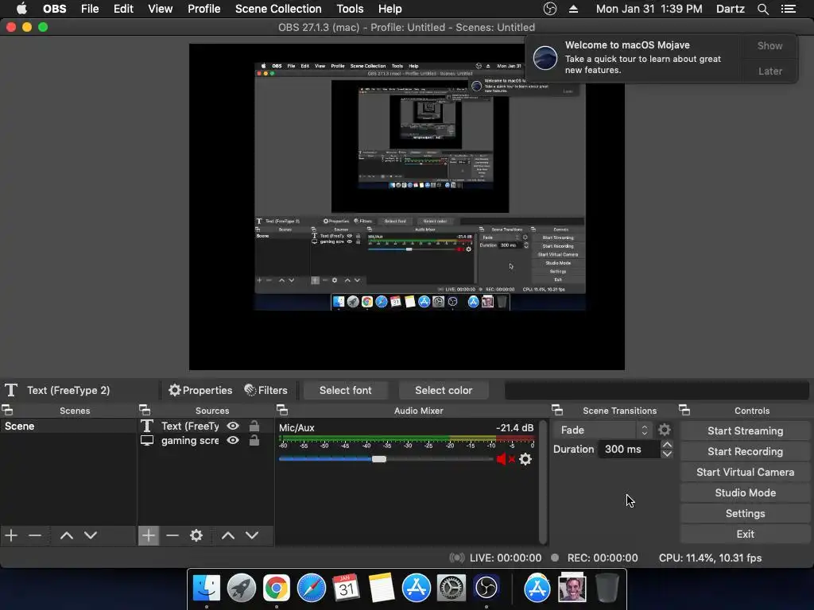
Task: Enable Studio Mode
Action: click(x=745, y=492)
